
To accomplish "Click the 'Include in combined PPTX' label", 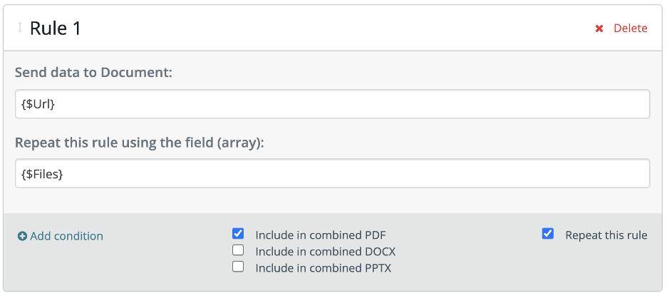I will 323,268.
